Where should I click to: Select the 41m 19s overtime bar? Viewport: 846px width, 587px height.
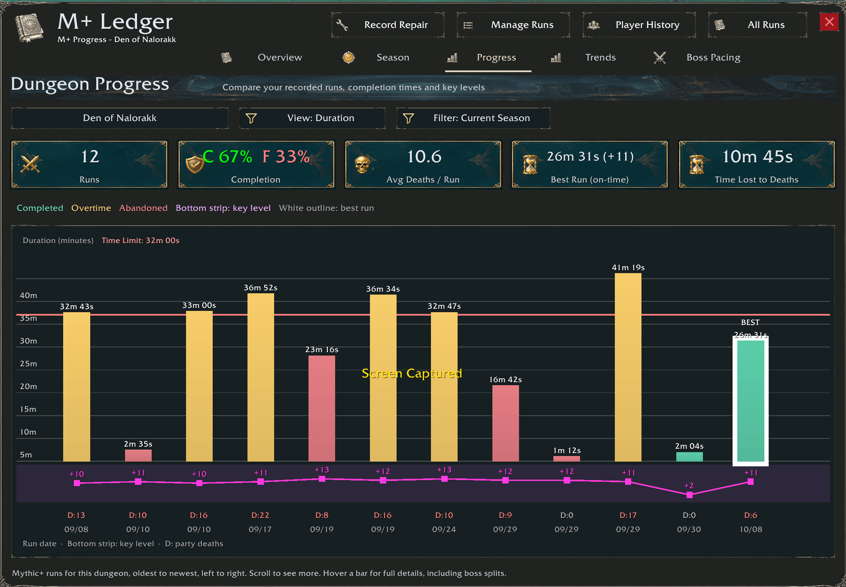pyautogui.click(x=628, y=367)
